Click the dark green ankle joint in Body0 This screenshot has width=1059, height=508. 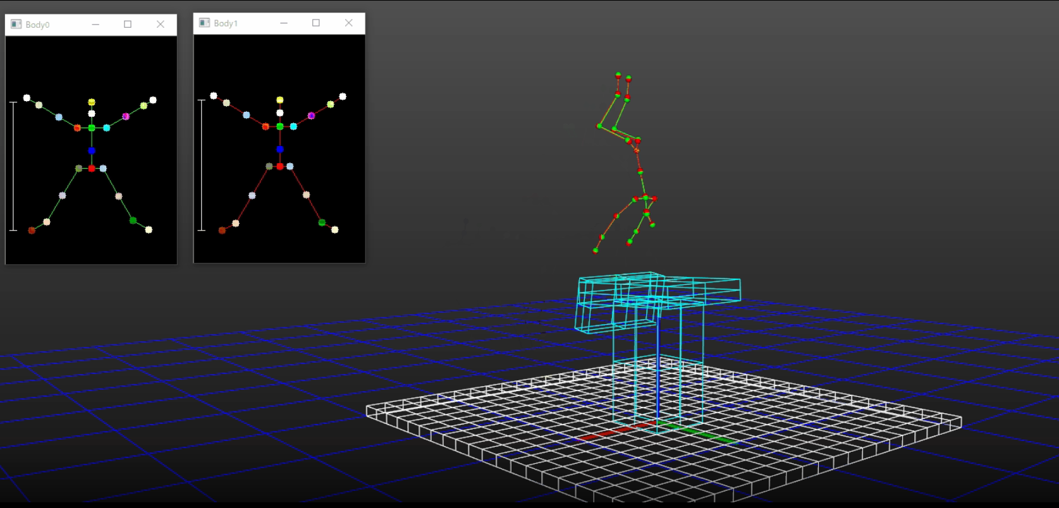click(133, 221)
